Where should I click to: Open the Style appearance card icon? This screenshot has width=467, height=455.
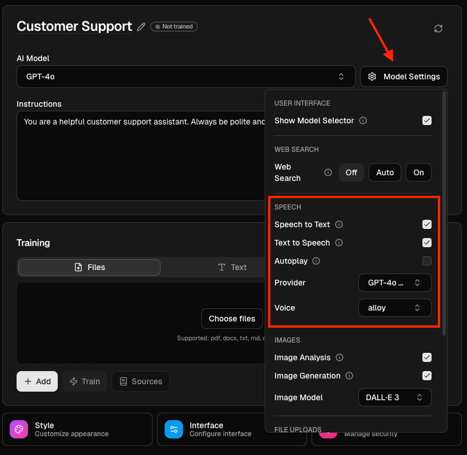19,429
